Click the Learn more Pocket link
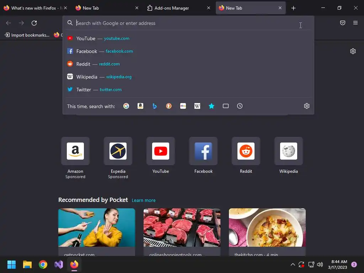 point(144,200)
